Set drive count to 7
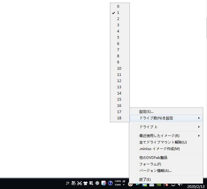The image size is (207, 189). (120, 50)
